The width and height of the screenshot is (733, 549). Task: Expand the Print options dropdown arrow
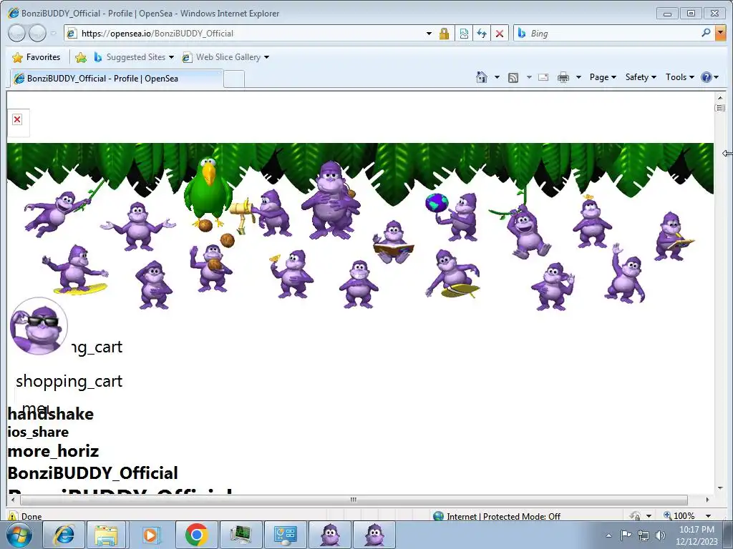coord(578,77)
